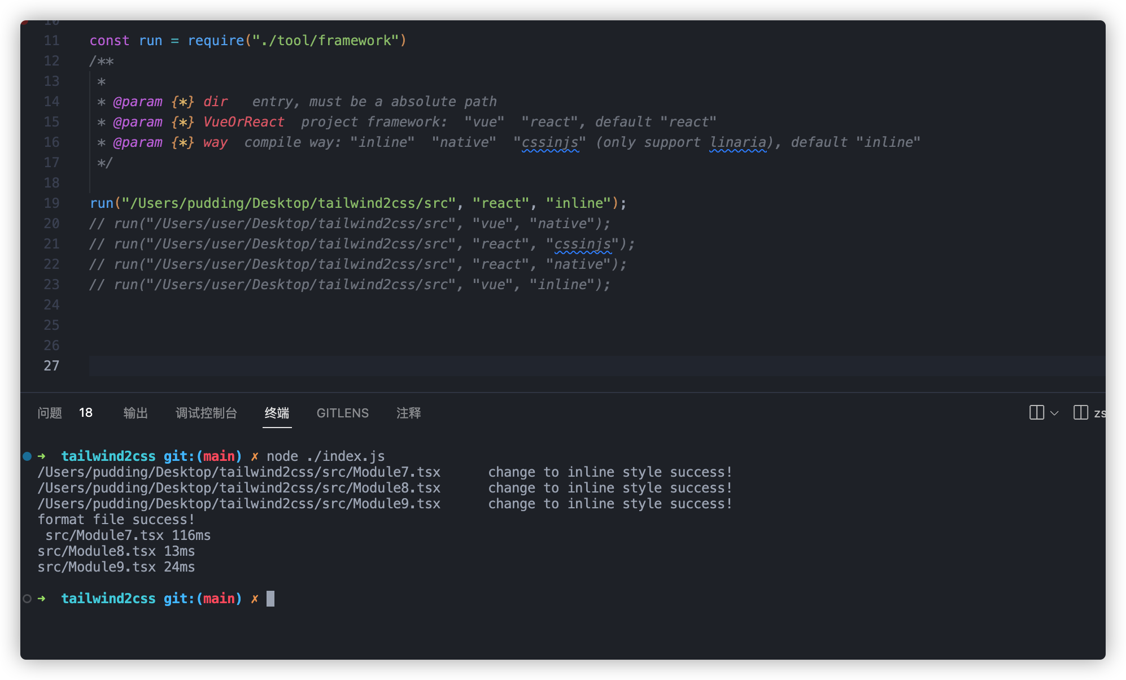Open the 输出 output tab
1126x680 pixels.
click(136, 413)
